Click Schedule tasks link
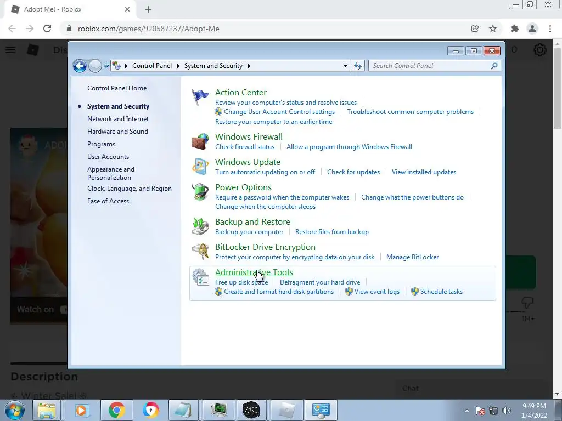This screenshot has height=421, width=562. [x=441, y=292]
